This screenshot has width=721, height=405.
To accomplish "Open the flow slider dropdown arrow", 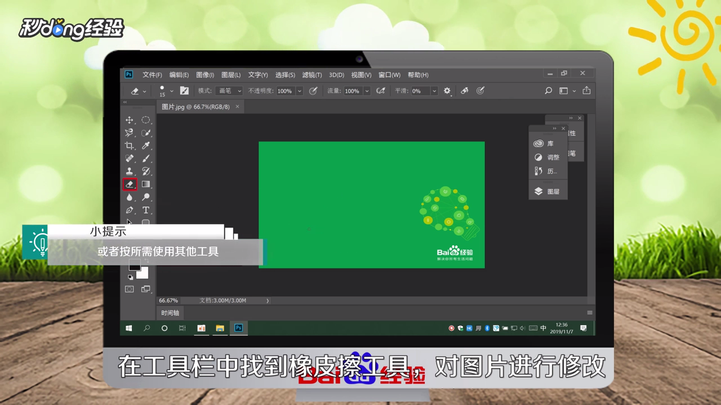I will pos(367,91).
